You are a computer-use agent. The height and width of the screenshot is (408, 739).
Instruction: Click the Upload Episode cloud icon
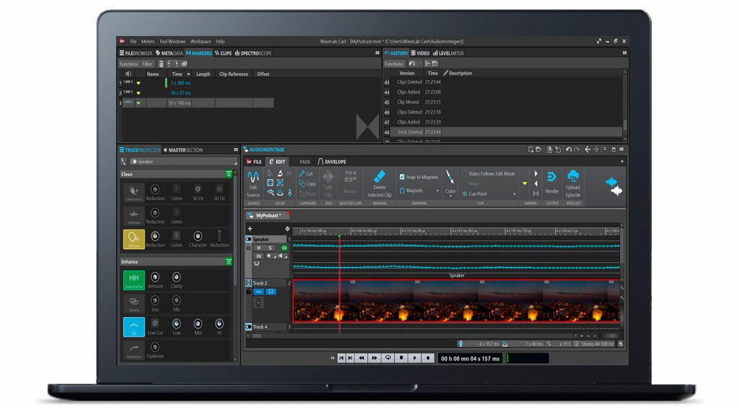click(x=573, y=176)
